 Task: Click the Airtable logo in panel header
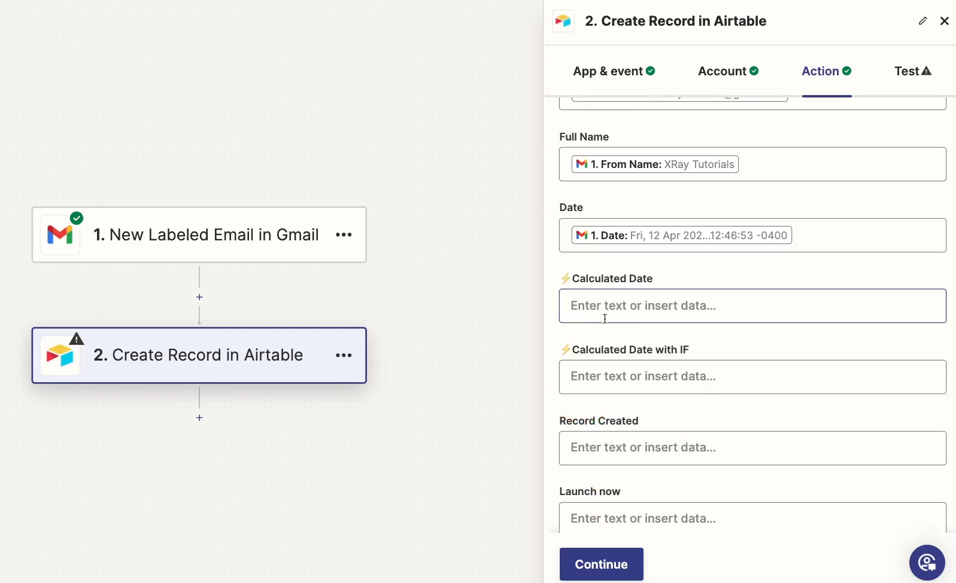click(x=563, y=21)
